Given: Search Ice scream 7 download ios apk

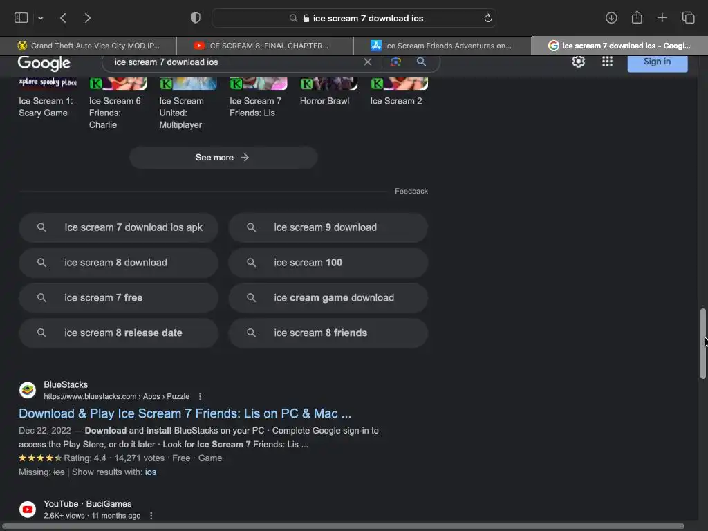Looking at the screenshot, I should [118, 227].
